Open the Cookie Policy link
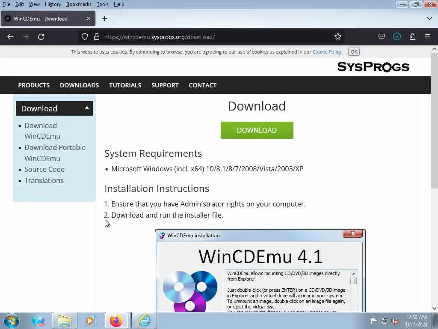438x329 pixels. [327, 52]
